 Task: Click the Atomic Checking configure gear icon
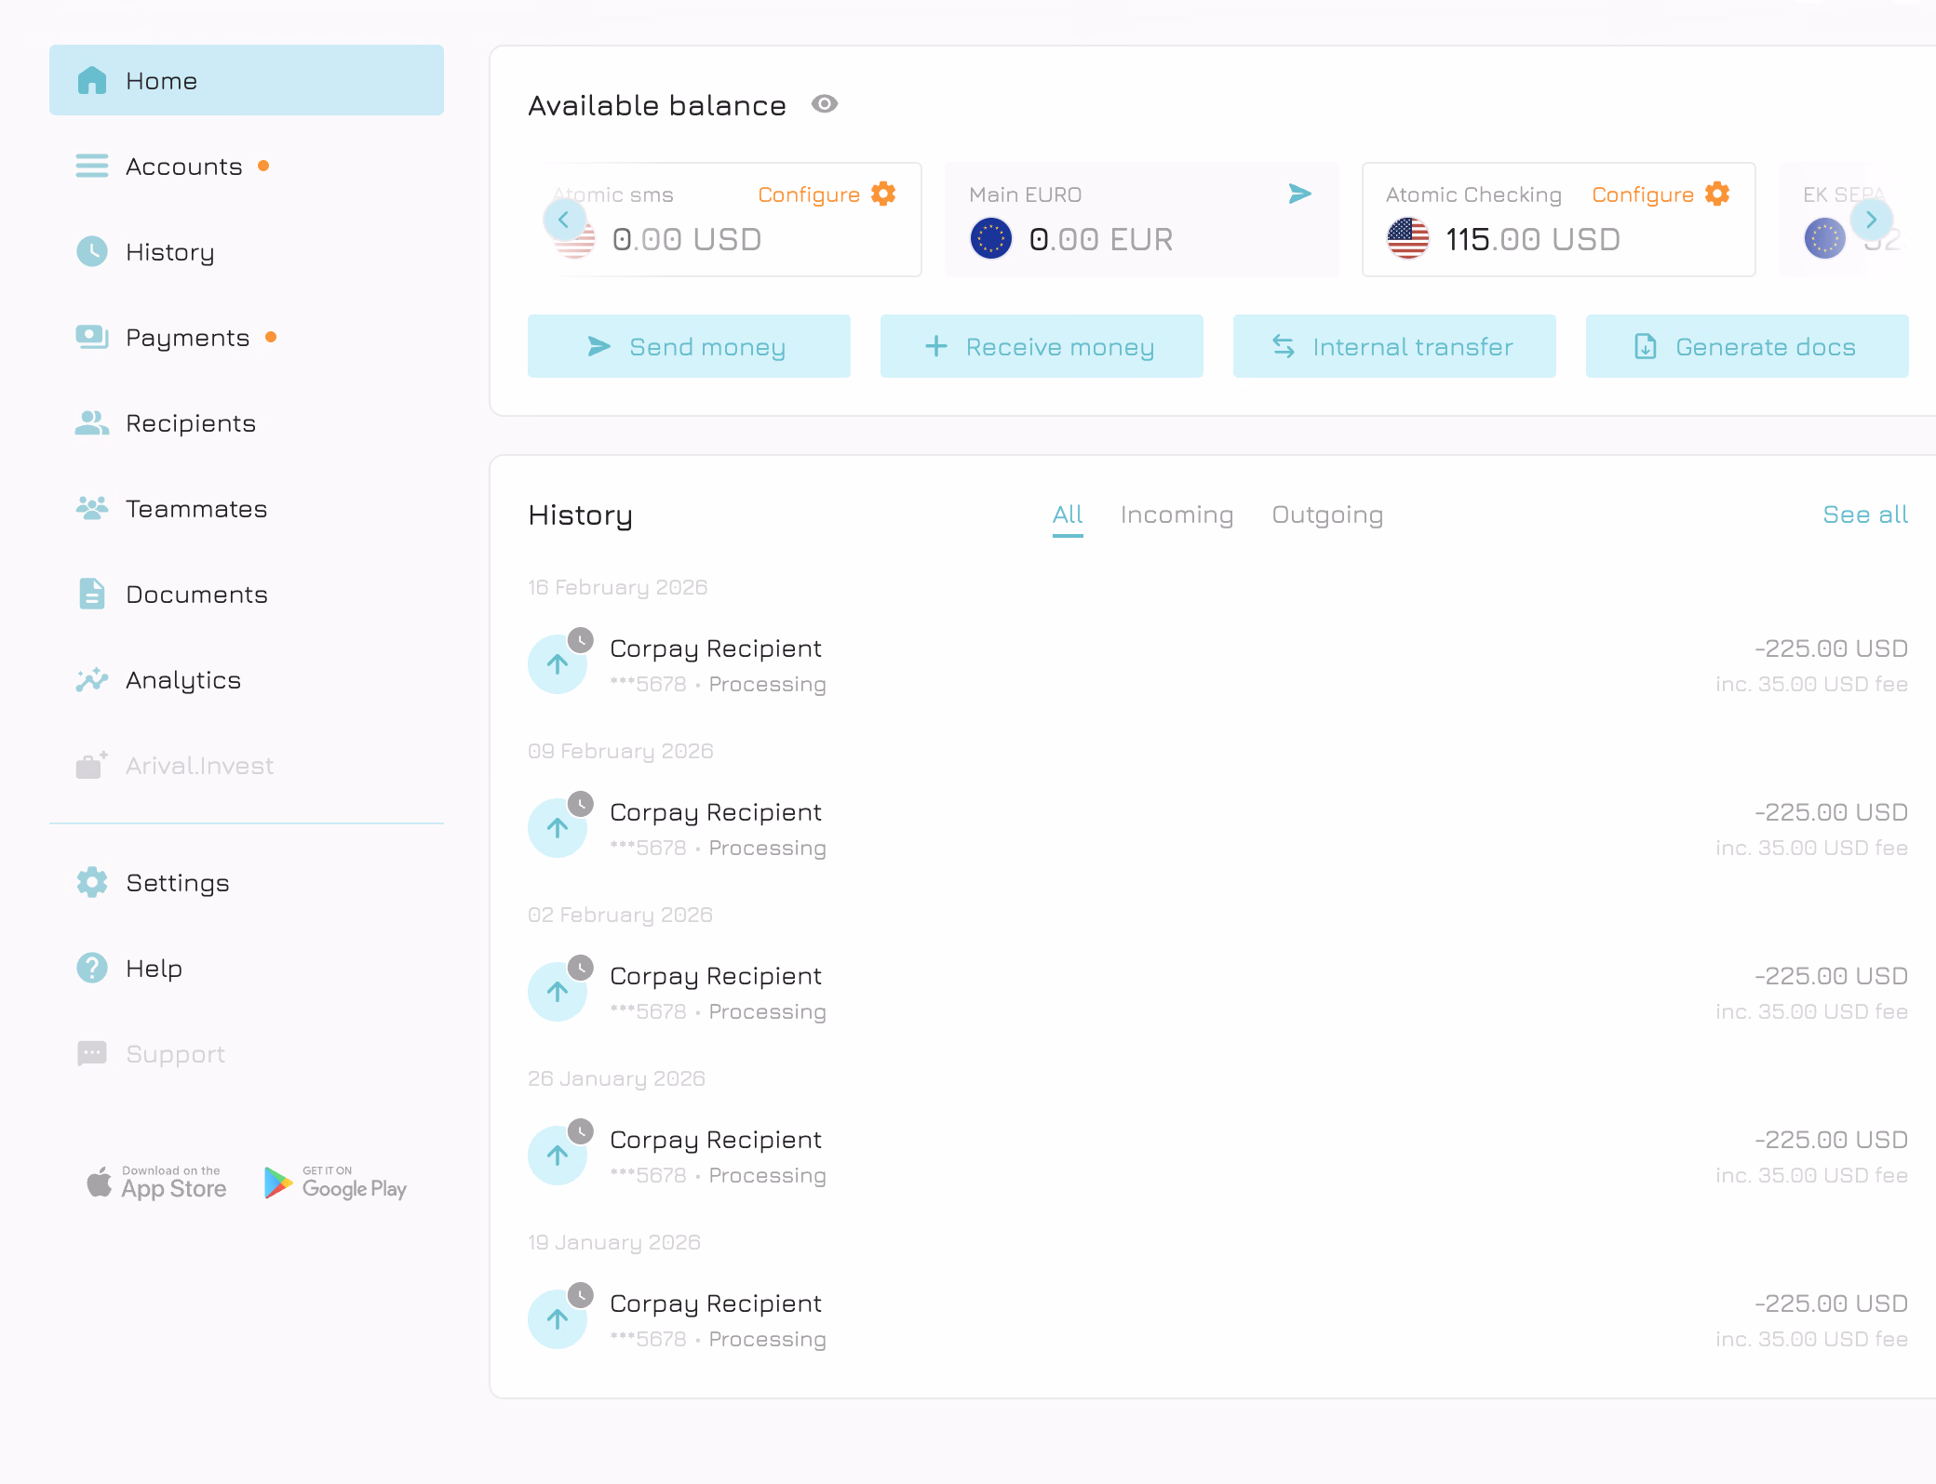point(1717,194)
